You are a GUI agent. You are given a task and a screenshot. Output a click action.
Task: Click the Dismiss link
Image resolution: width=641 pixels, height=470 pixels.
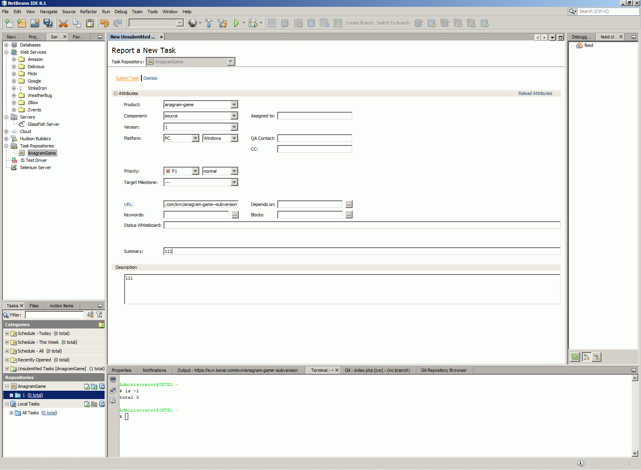click(x=150, y=79)
